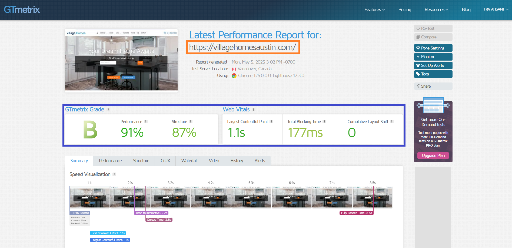
Task: Click the Speed Visualization help icon
Action: click(x=114, y=174)
